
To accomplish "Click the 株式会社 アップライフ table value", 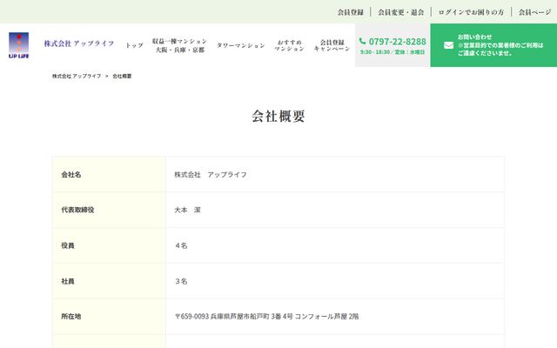I will (x=211, y=174).
